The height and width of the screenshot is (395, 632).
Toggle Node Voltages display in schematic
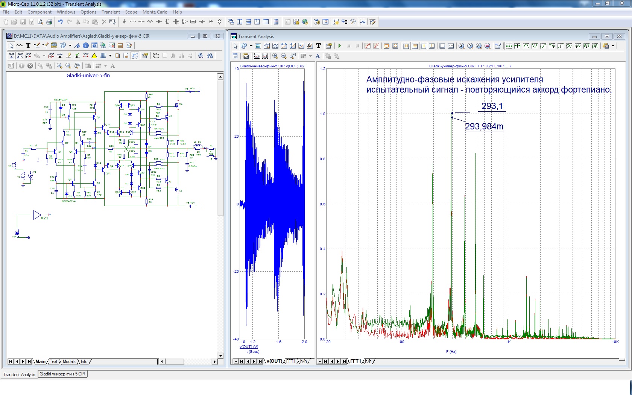51,56
